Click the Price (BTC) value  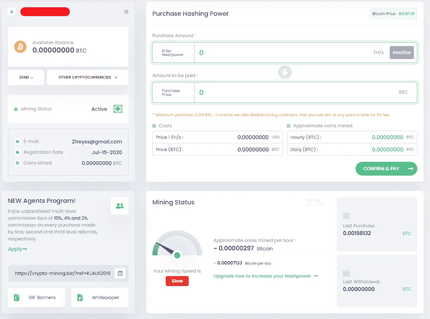[x=253, y=150]
